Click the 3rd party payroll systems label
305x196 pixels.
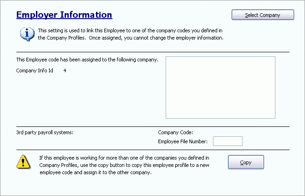pos(45,132)
